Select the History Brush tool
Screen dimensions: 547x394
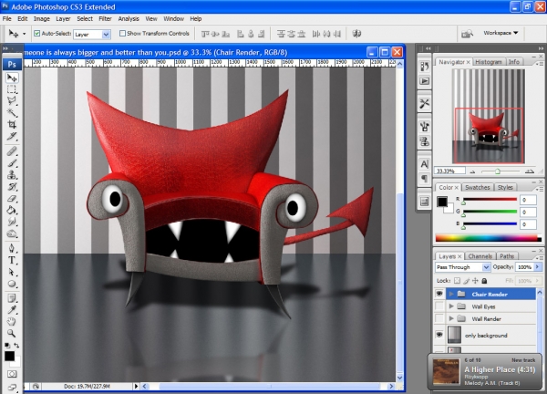pyautogui.click(x=12, y=186)
